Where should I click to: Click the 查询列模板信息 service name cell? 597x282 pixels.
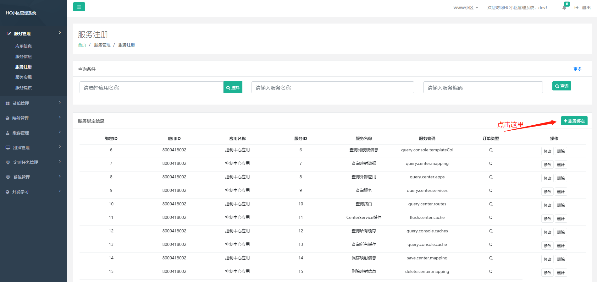click(364, 150)
